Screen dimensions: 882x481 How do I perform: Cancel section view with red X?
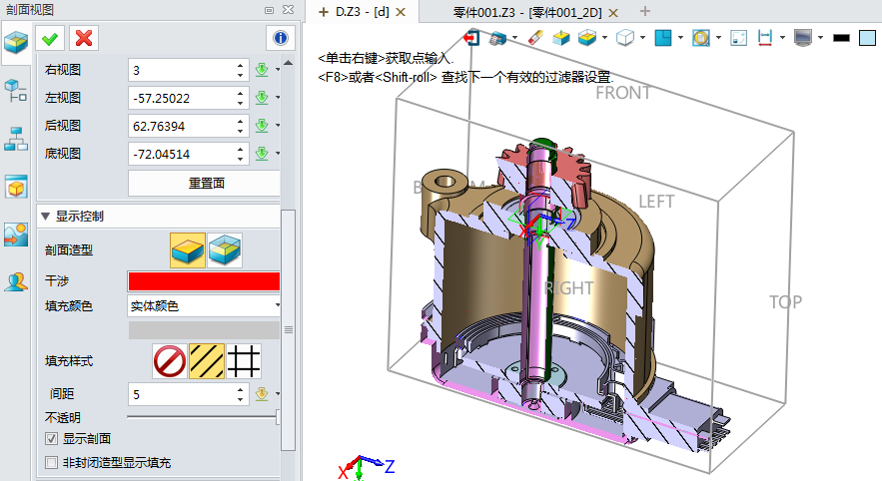point(84,38)
